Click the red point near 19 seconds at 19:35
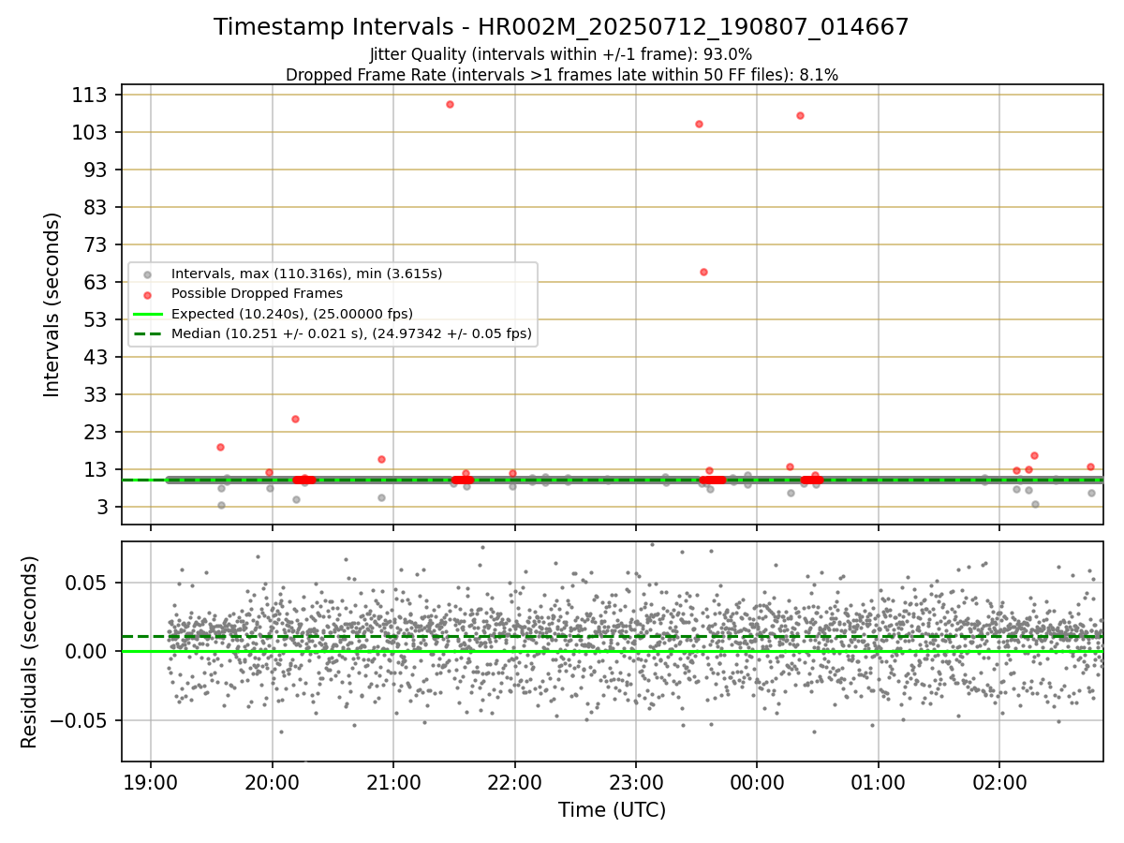 (x=220, y=447)
